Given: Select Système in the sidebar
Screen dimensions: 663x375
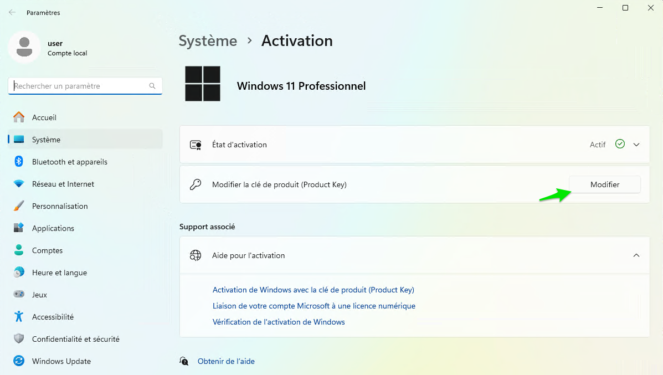Looking at the screenshot, I should (x=85, y=140).
